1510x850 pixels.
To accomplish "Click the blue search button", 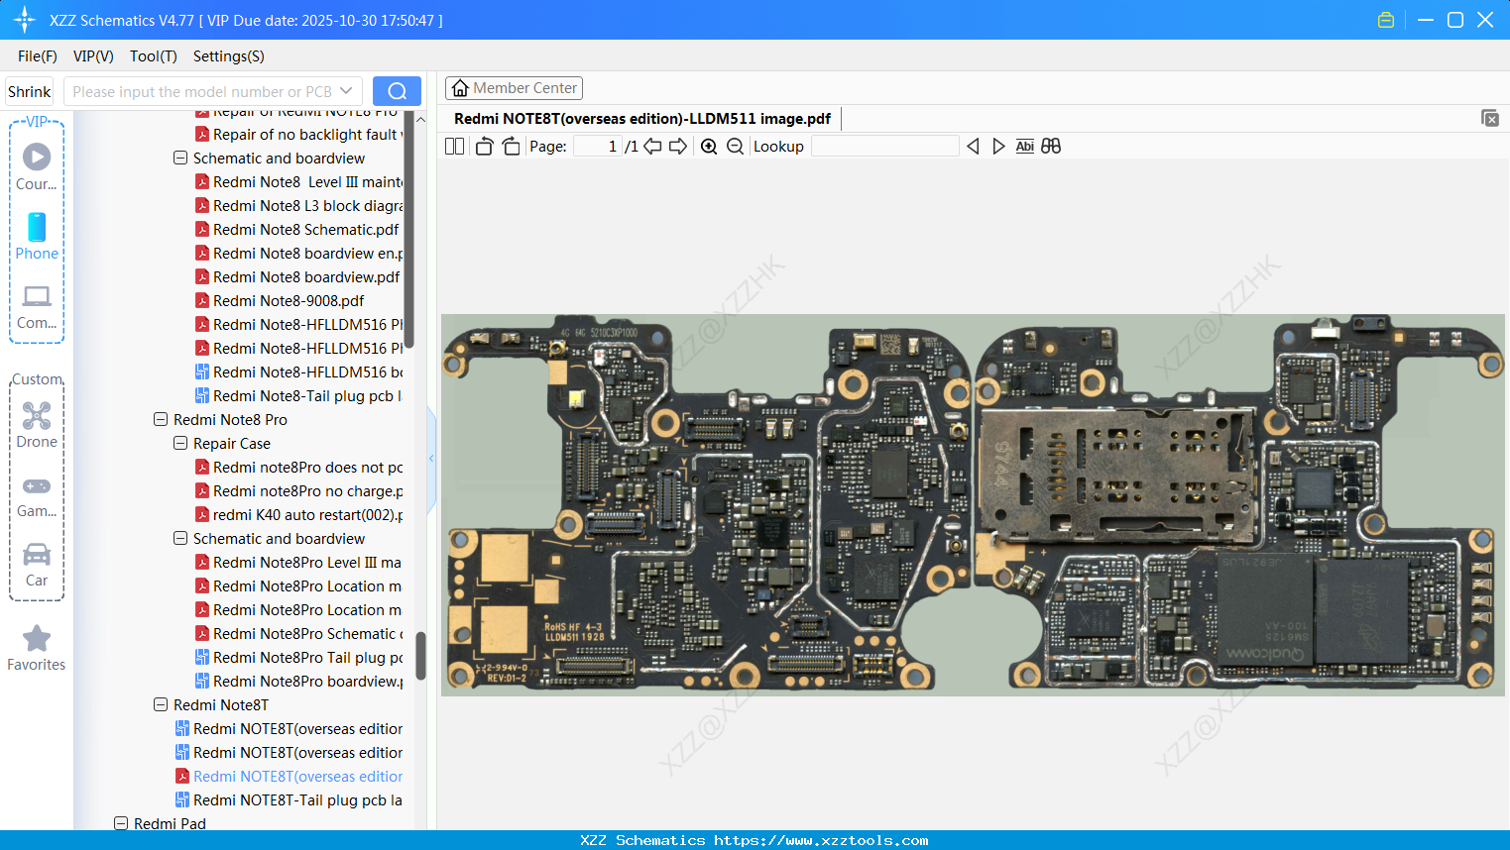I will [397, 91].
